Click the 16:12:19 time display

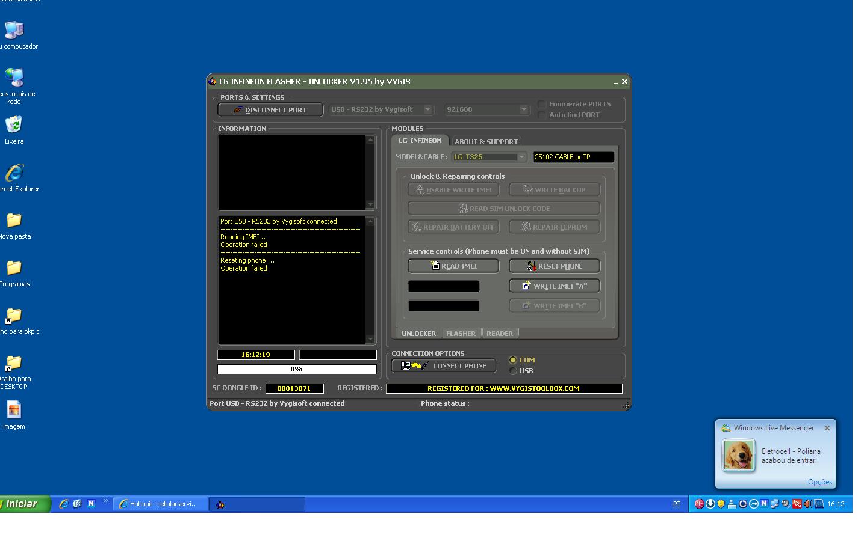point(256,355)
